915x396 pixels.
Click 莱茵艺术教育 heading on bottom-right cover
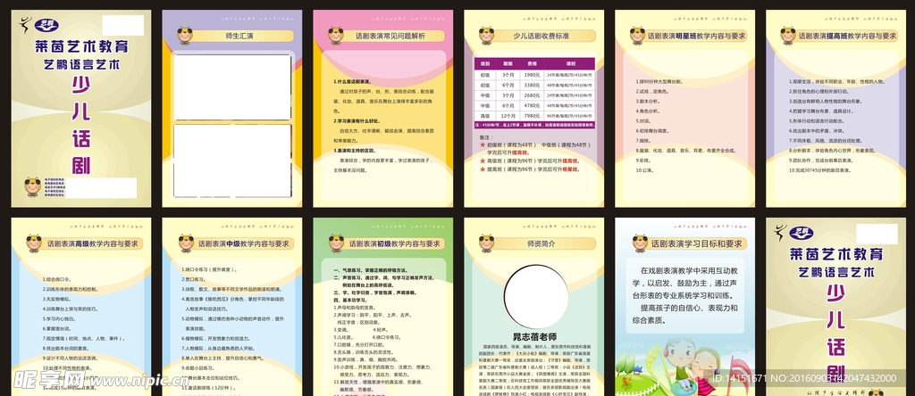(x=835, y=254)
